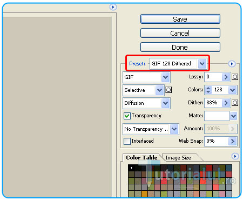
Task: Open the Lossy slider popup arrow
Action: 226,77
